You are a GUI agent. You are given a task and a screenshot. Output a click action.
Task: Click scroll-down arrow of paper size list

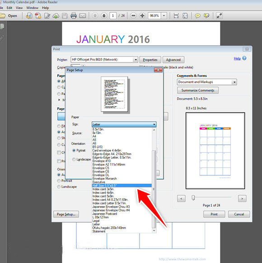click(154, 231)
